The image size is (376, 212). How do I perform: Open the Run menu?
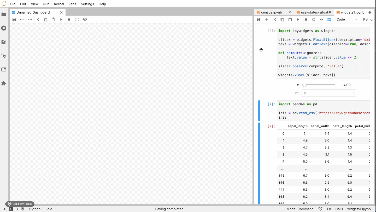tap(46, 4)
